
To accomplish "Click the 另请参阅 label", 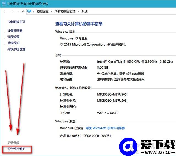I will (13, 143).
